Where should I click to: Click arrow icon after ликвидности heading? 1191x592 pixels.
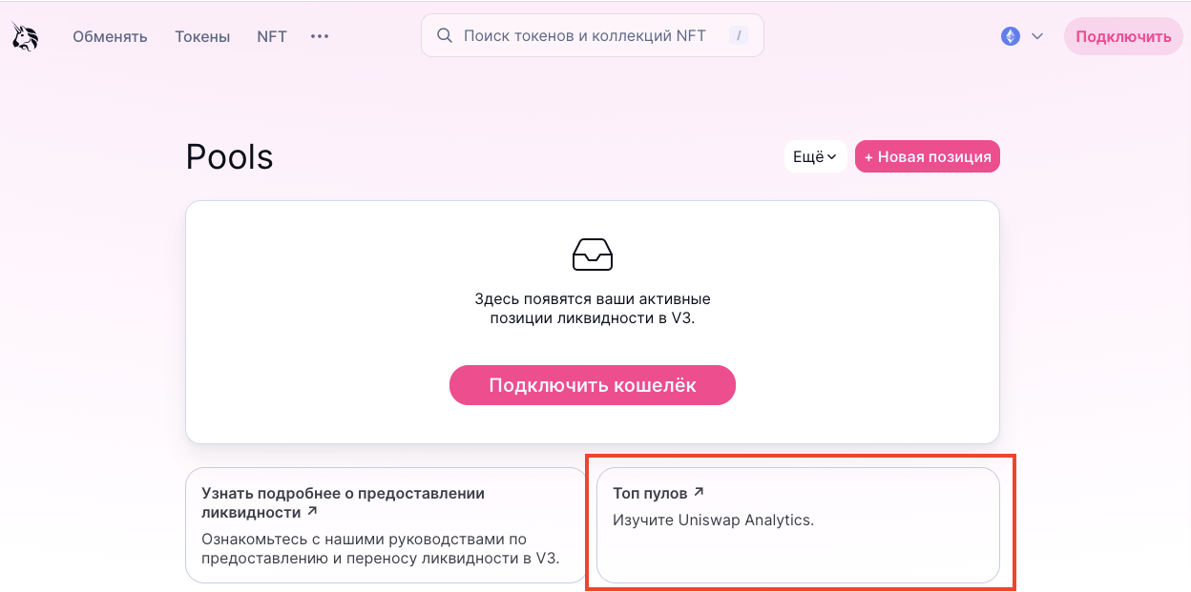point(312,512)
